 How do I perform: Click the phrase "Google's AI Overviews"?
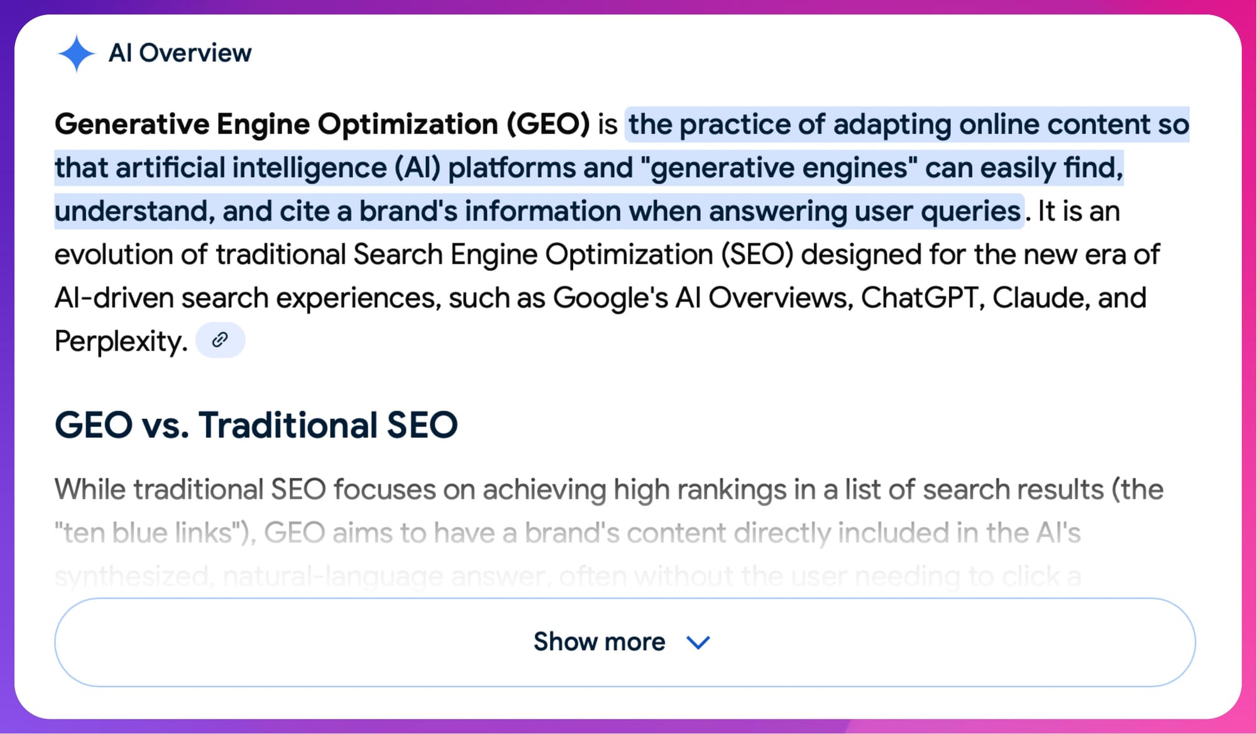click(700, 298)
